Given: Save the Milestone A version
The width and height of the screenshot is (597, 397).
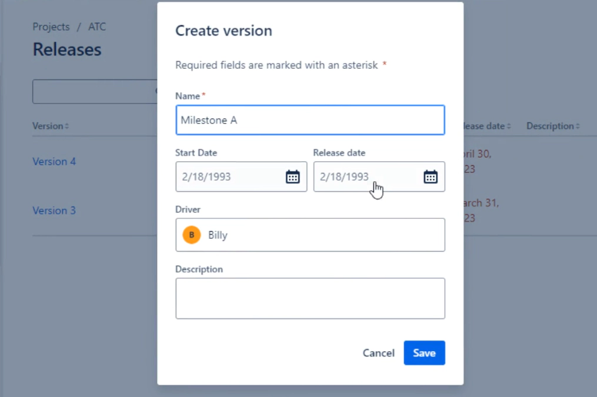Looking at the screenshot, I should pos(424,353).
